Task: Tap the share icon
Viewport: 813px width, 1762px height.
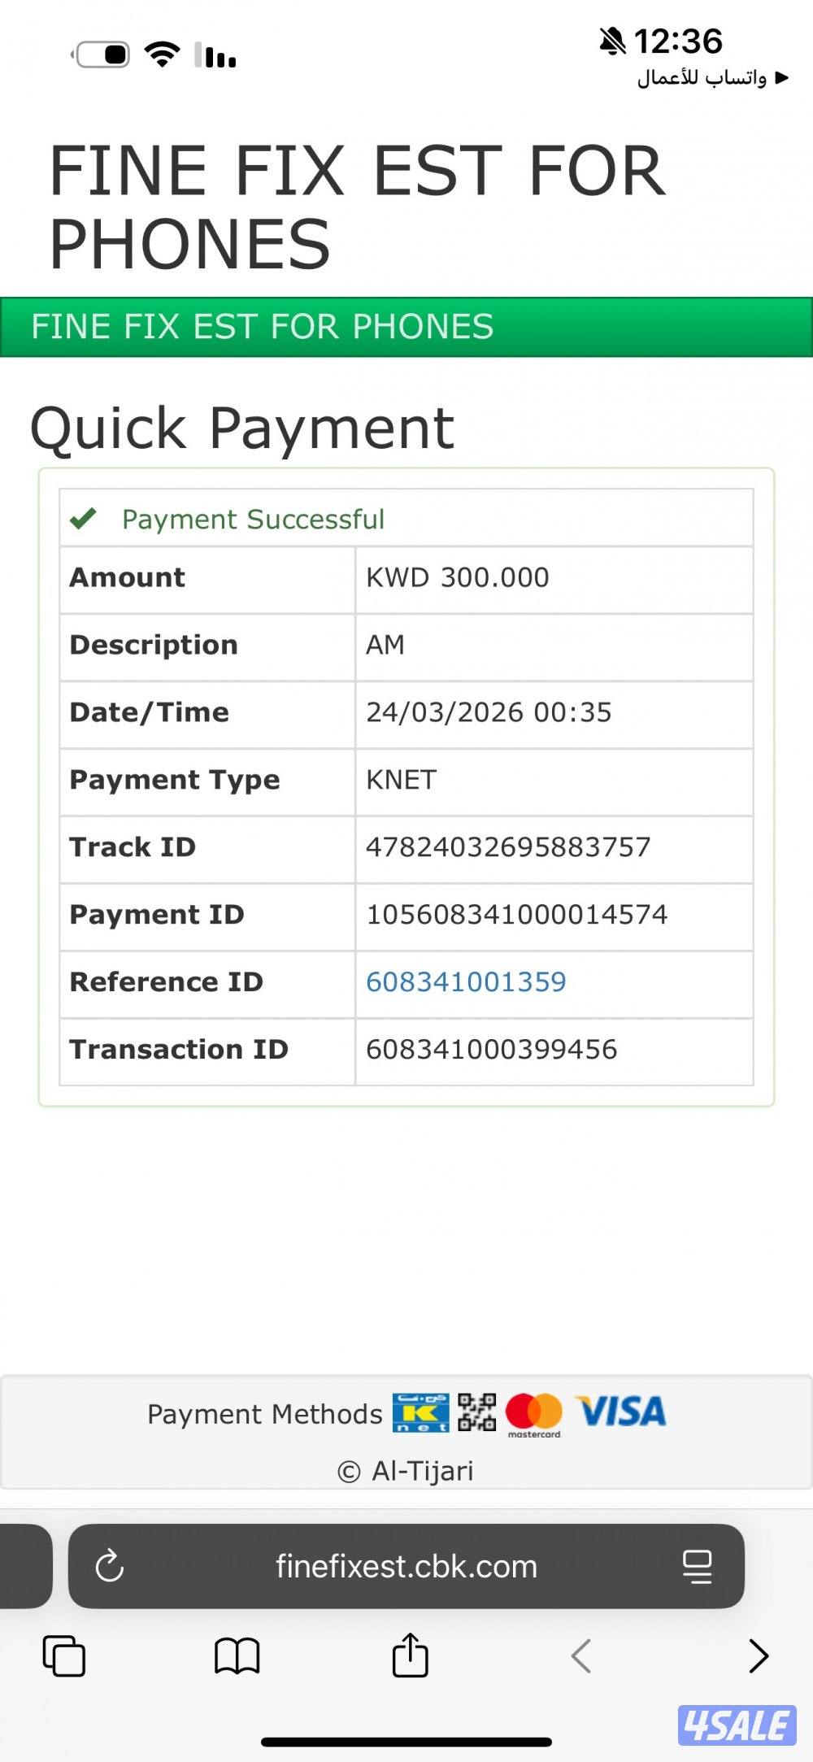Action: pos(410,1655)
